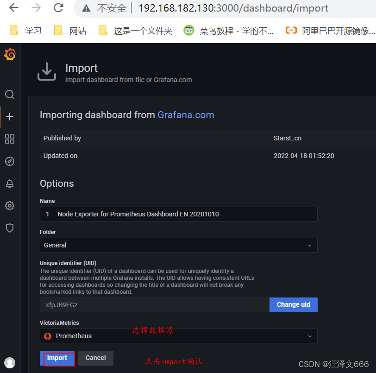Click the Unique identifier (UID) label
376x373 pixels.
click(68, 263)
